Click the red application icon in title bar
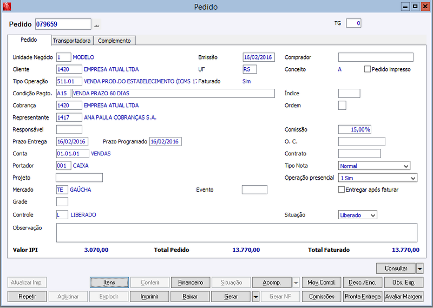The width and height of the screenshot is (433, 308). coord(6,6)
